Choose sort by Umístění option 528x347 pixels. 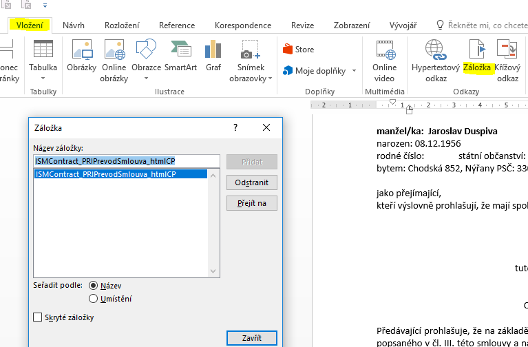pyautogui.click(x=94, y=299)
